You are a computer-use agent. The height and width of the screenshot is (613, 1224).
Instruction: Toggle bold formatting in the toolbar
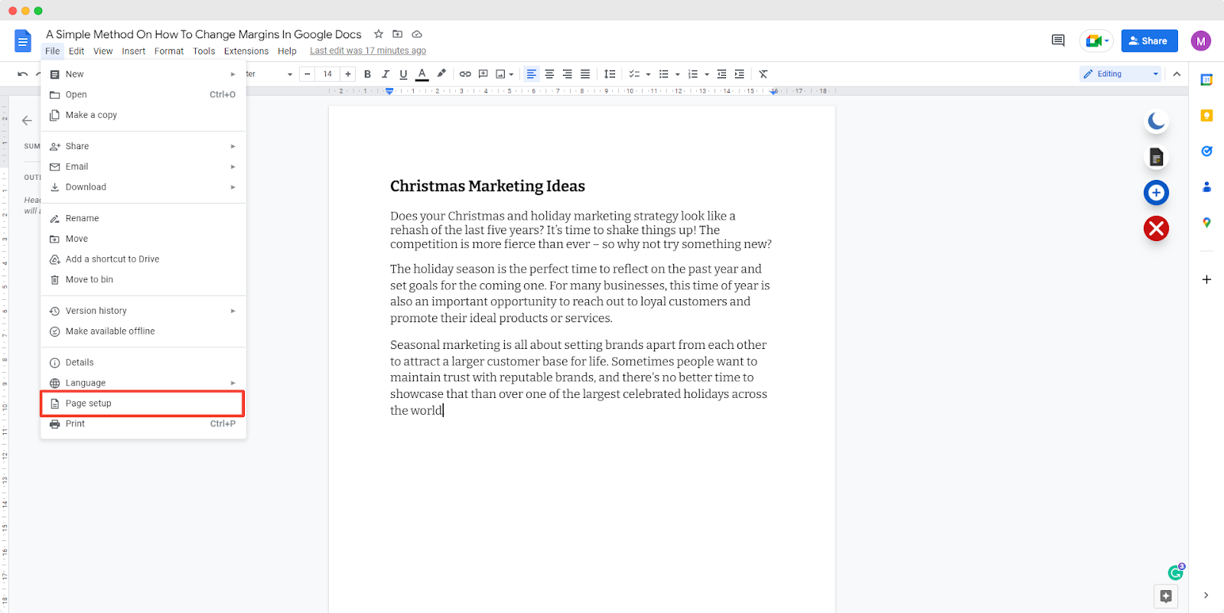click(367, 74)
